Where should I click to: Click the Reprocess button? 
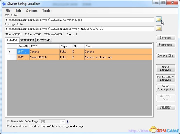(x=166, y=44)
